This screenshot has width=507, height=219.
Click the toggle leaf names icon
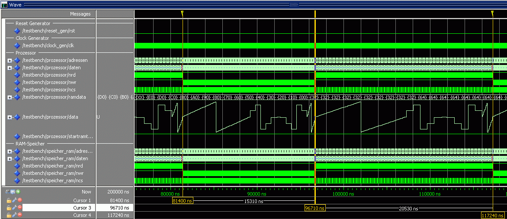pos(8,192)
